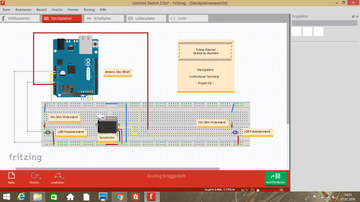Open the Drehen dropdown arrow
Screen dimensions: 360x202
point(40,178)
